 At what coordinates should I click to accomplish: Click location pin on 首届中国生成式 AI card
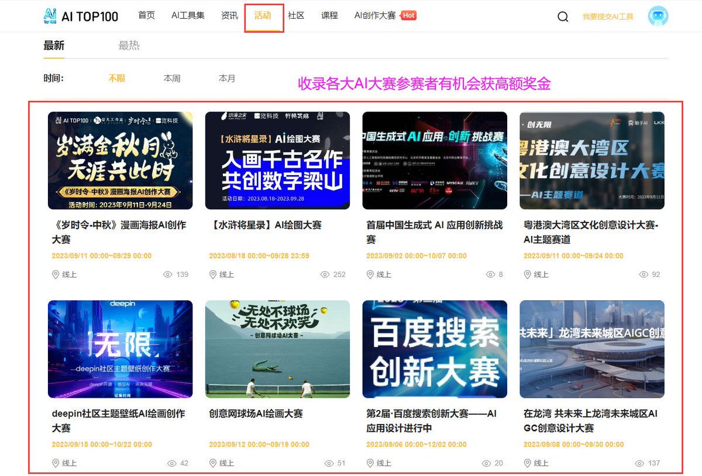pos(371,275)
